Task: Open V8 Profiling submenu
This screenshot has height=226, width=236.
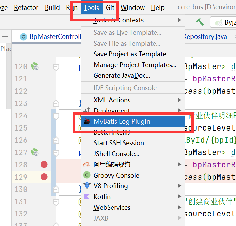Action: point(133,186)
